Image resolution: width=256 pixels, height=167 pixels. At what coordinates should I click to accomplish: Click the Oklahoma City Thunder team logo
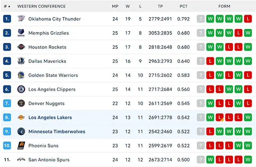(21, 19)
